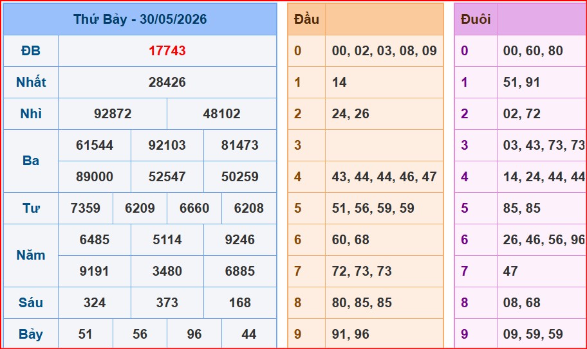Click fifth prize number 5114
Viewport: 587px width, 349px height.
pyautogui.click(x=167, y=240)
